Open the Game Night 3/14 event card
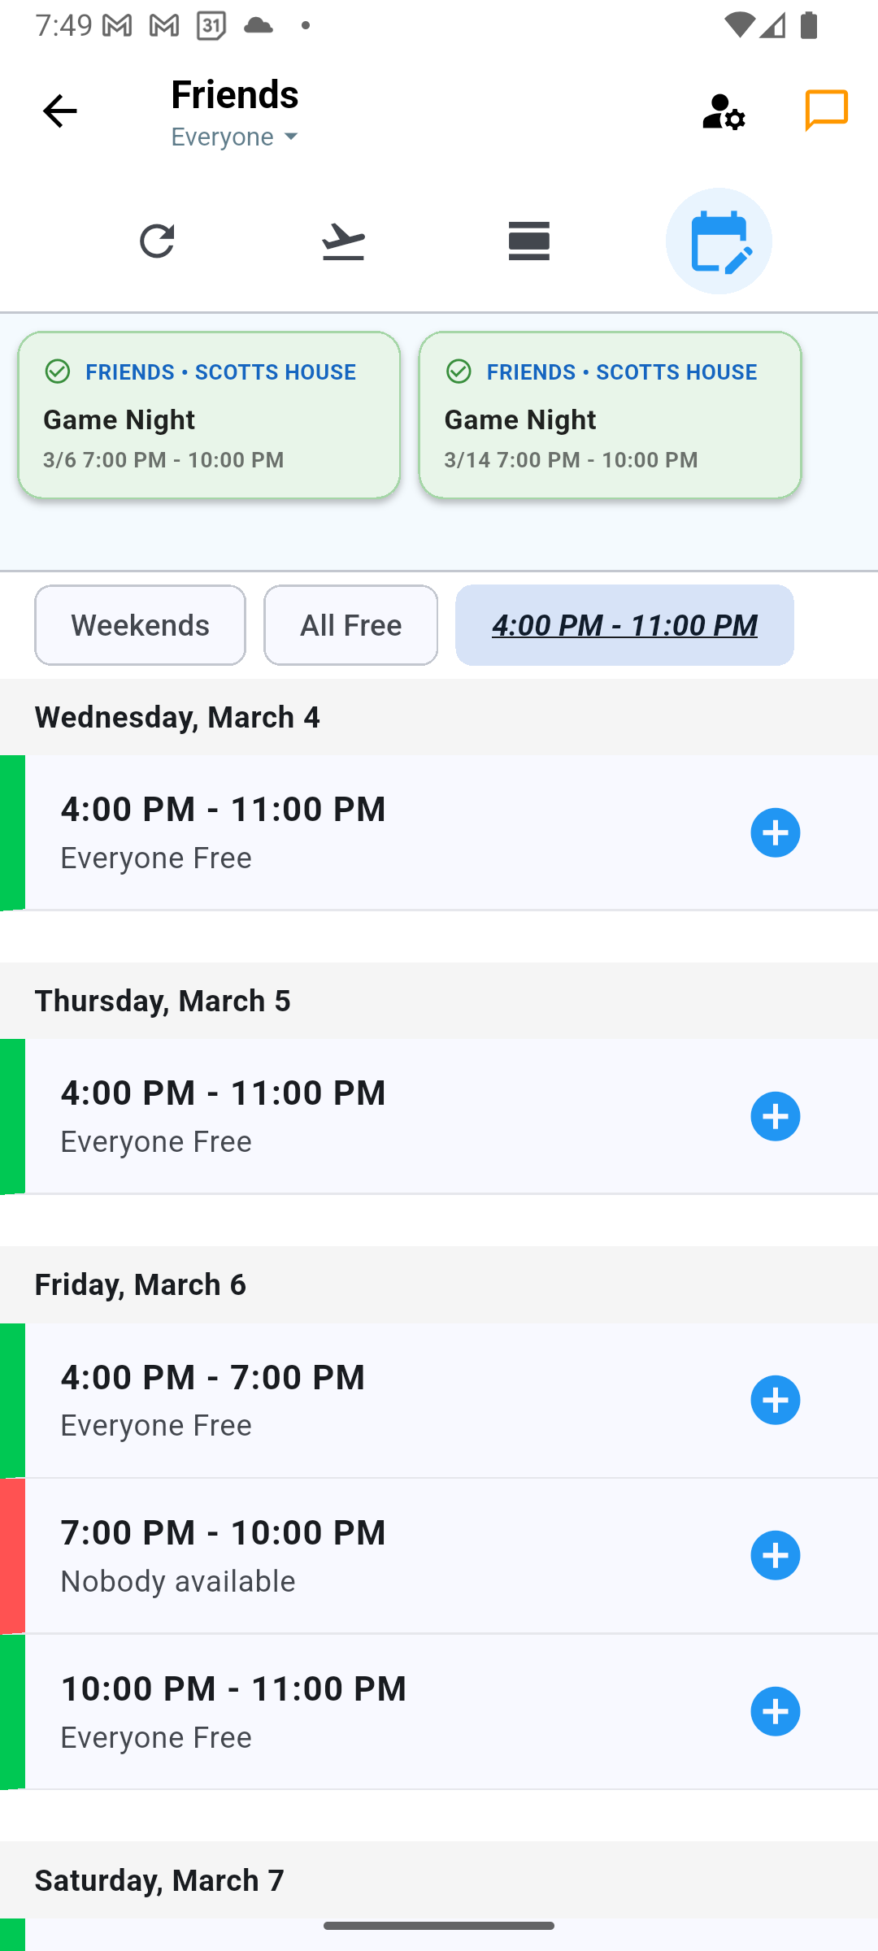878x1951 pixels. pyautogui.click(x=610, y=415)
